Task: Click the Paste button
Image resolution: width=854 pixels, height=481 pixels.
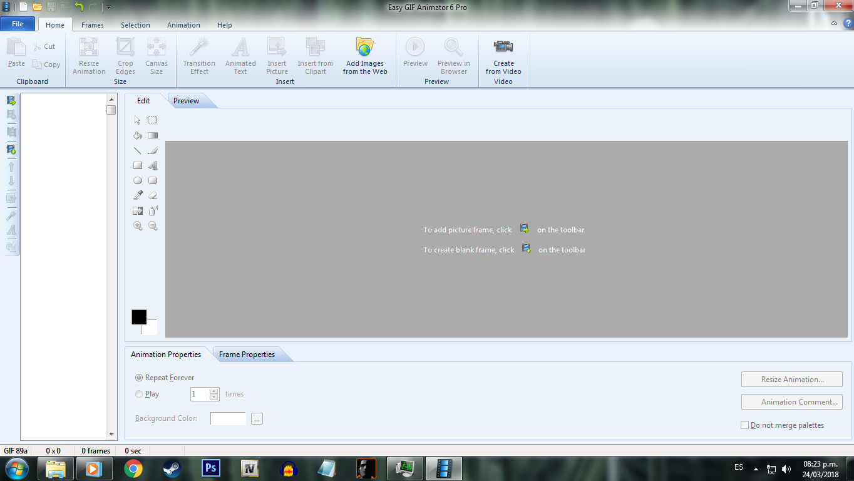Action: 16,53
